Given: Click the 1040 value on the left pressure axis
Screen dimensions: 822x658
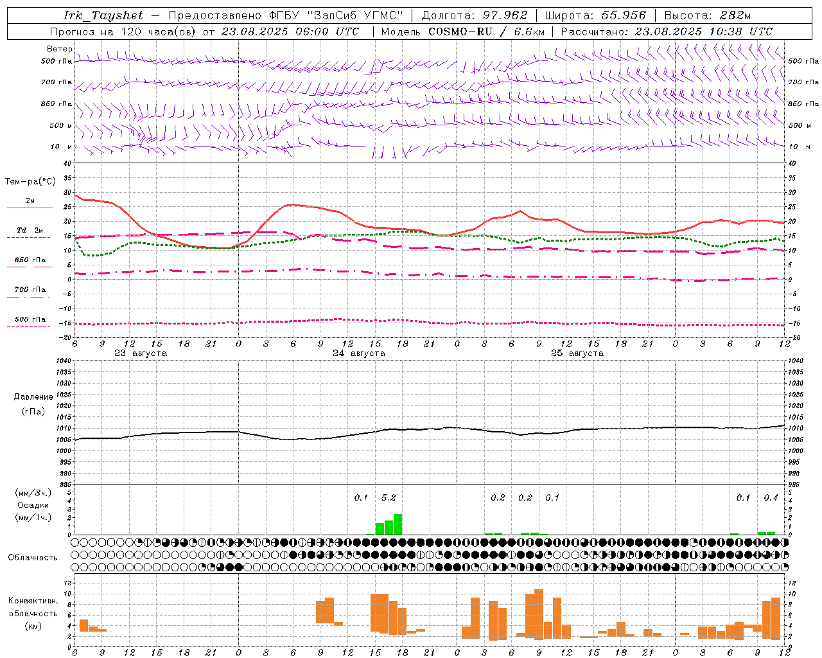Looking at the screenshot, I should point(63,361).
